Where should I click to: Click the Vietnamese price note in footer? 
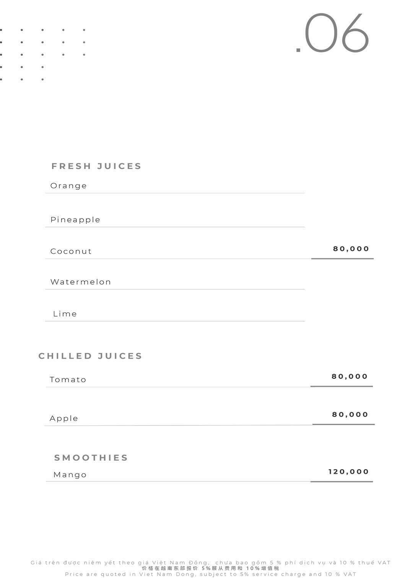point(210,563)
